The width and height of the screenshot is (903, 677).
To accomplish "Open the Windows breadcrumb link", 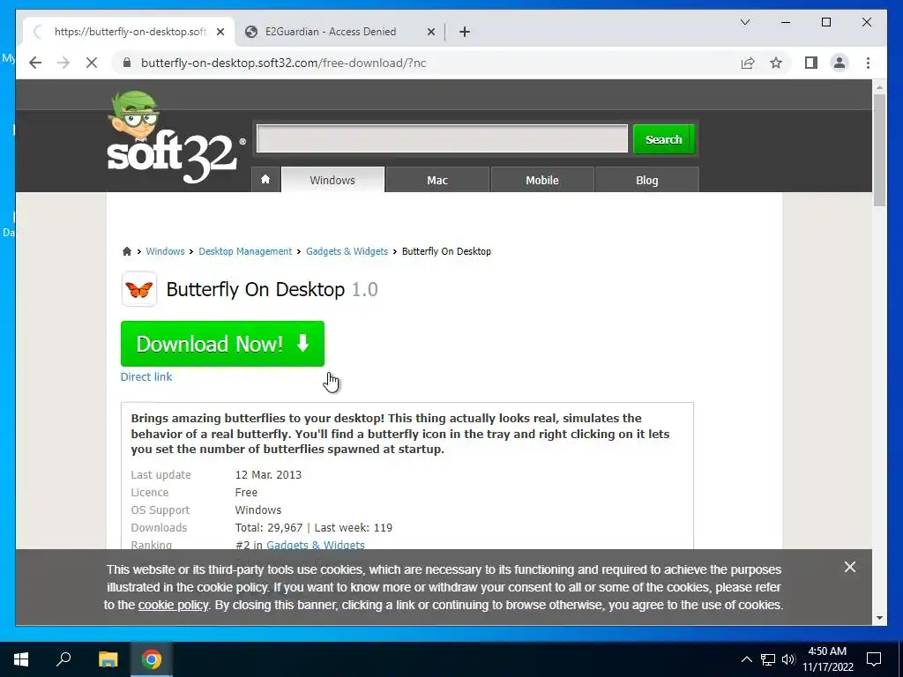I will [165, 251].
